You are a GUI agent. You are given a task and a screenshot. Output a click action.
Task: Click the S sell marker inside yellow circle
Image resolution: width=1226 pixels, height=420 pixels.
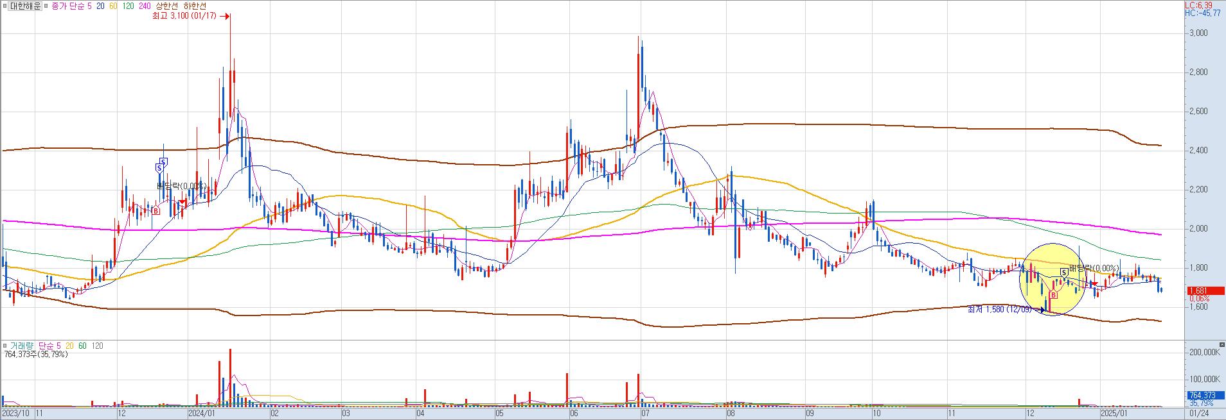(1064, 273)
